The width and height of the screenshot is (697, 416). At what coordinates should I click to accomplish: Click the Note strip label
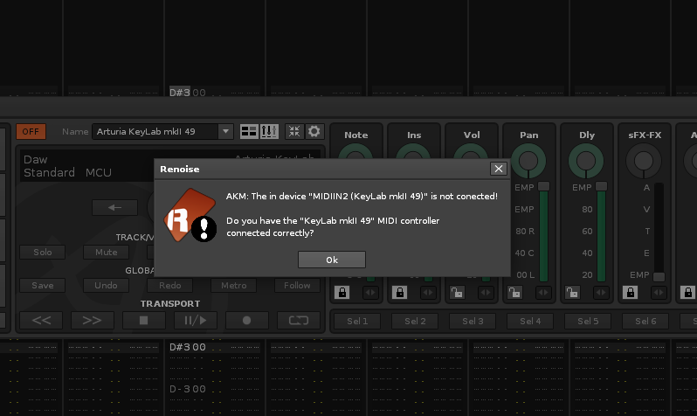click(x=356, y=135)
